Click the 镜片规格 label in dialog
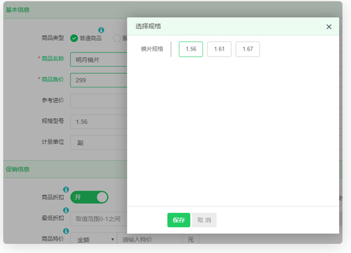Viewport: 351px width, 253px height. tap(152, 49)
